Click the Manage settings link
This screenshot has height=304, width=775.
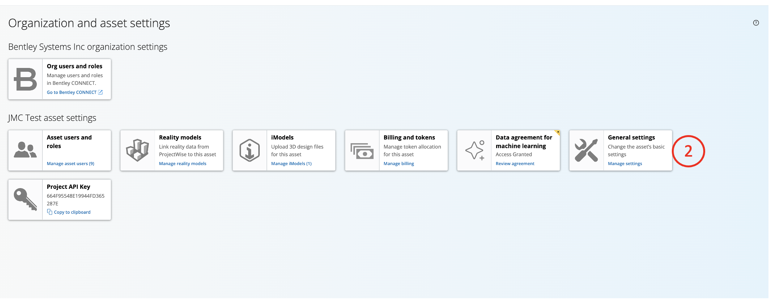[x=625, y=164]
